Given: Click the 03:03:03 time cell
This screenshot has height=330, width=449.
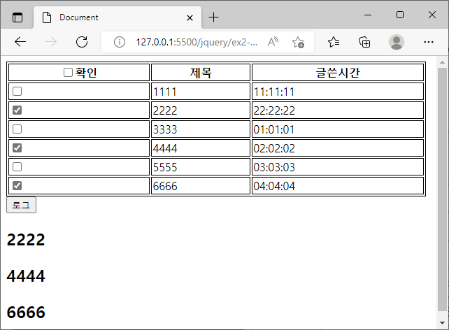Looking at the screenshot, I should (338, 167).
